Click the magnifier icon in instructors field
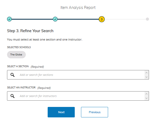 [x=13, y=96]
